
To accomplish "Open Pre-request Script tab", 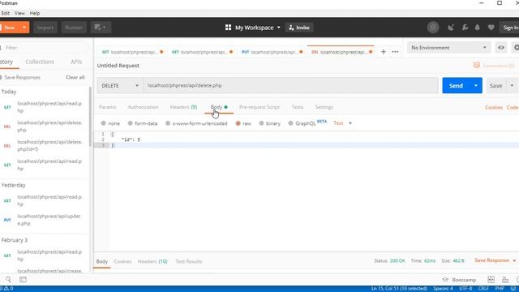I will pos(259,107).
